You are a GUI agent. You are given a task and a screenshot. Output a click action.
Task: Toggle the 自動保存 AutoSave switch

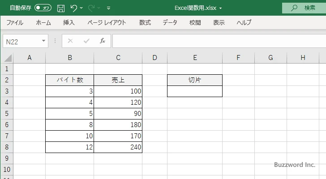pyautogui.click(x=43, y=8)
